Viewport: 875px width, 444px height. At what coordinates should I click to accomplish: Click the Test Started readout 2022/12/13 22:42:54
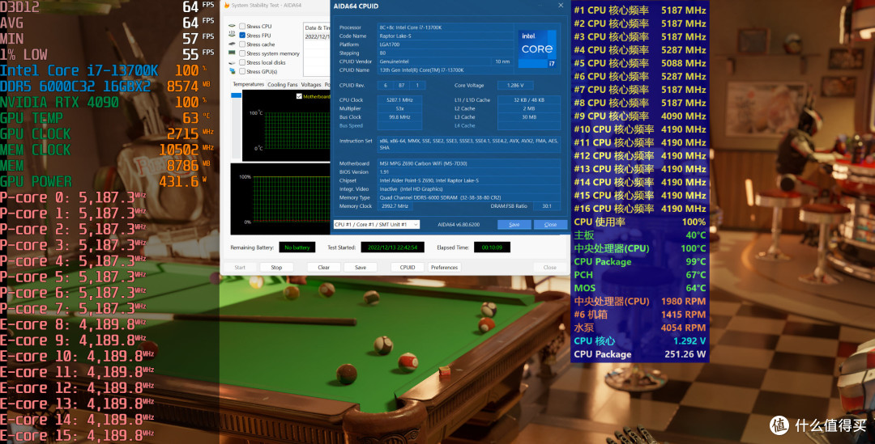[x=392, y=247]
